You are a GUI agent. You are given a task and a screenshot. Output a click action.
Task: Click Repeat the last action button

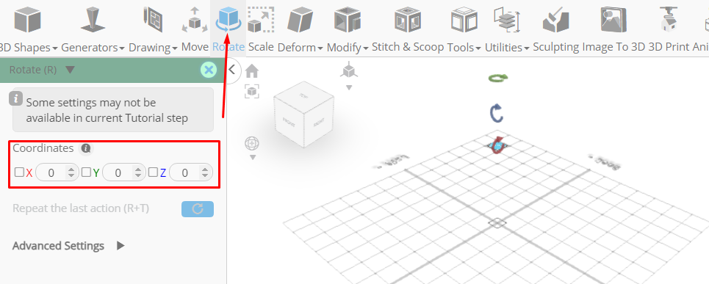(x=198, y=209)
